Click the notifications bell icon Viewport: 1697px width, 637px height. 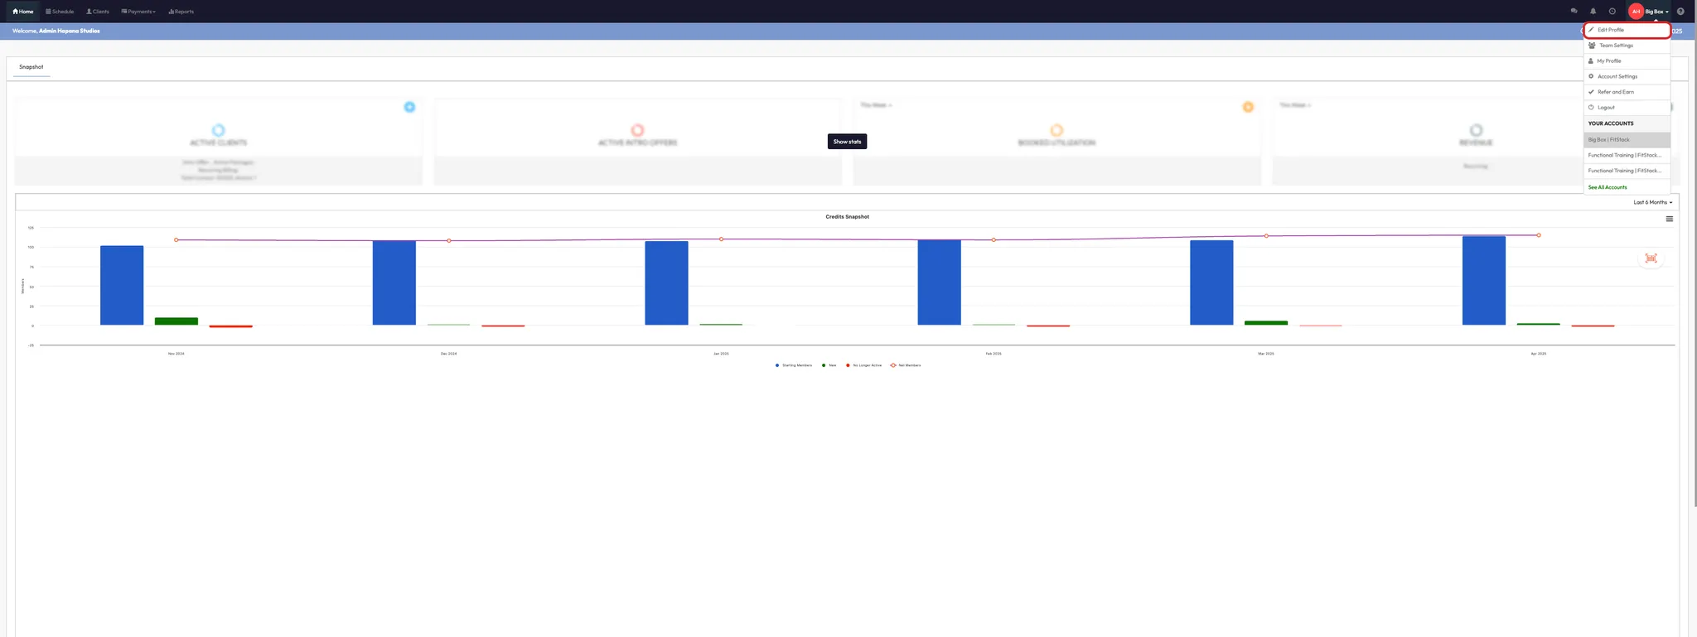point(1593,12)
